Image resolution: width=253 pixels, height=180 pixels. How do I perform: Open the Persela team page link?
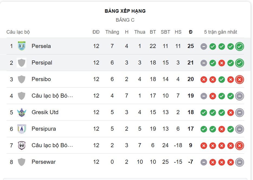pos(41,46)
